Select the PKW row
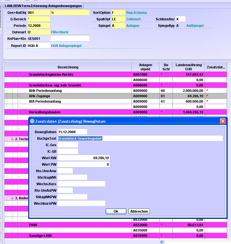The width and height of the screenshot is (231, 244). [116, 225]
